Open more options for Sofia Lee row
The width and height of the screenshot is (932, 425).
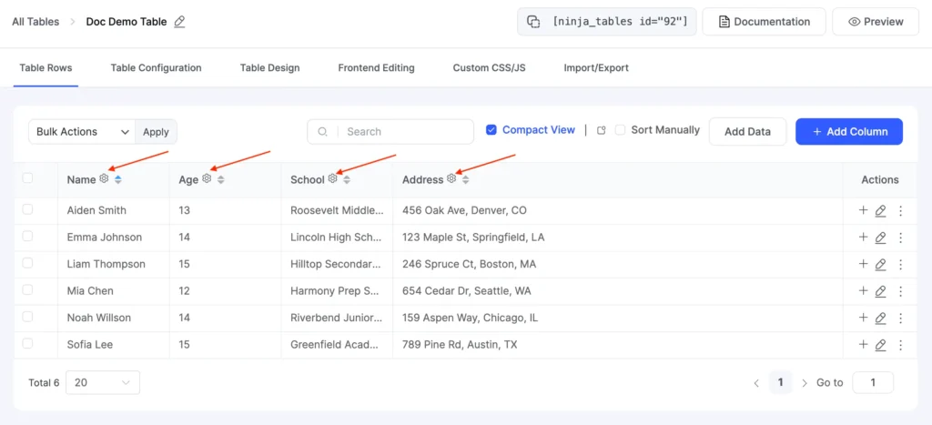coord(900,345)
